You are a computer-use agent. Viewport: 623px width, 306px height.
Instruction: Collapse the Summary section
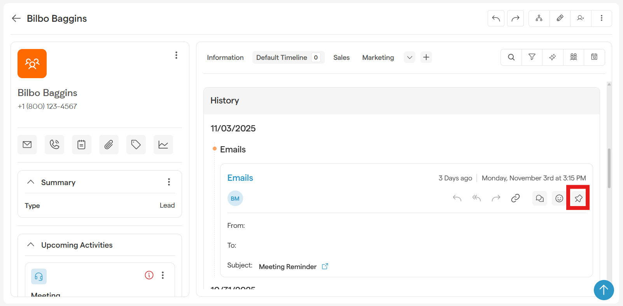[31, 182]
